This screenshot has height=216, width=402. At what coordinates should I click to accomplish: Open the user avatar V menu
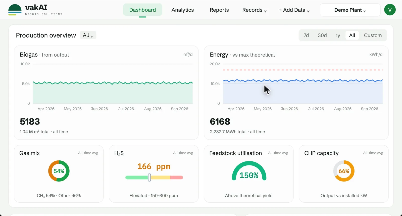coord(390,10)
